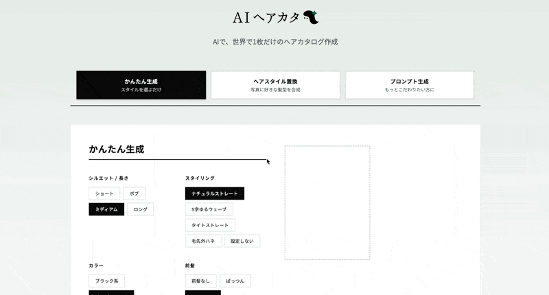Click the スタイリング label

pos(200,178)
